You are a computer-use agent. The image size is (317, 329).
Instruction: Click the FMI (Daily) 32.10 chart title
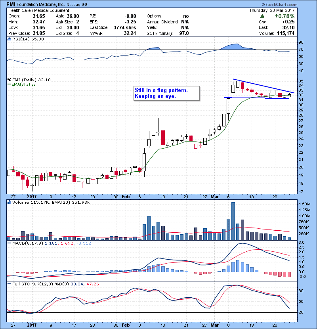(x=31, y=80)
